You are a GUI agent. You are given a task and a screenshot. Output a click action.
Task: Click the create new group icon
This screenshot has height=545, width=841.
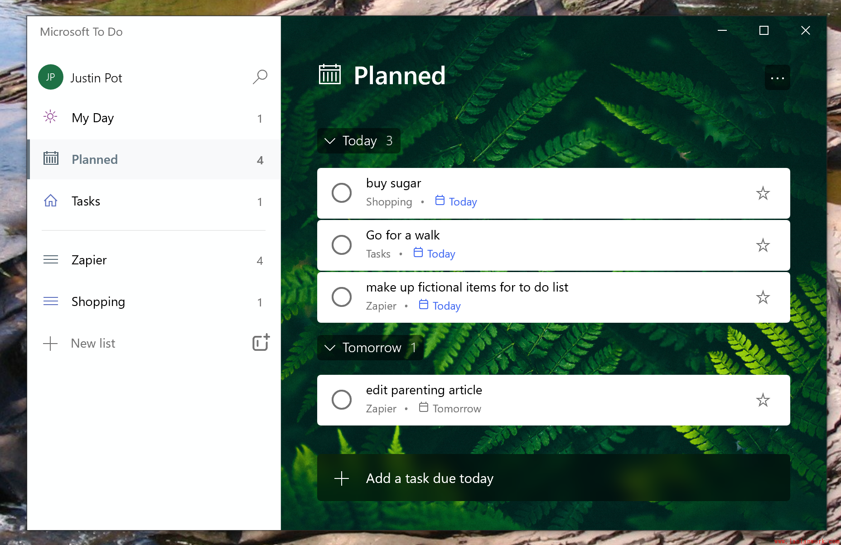[261, 343]
